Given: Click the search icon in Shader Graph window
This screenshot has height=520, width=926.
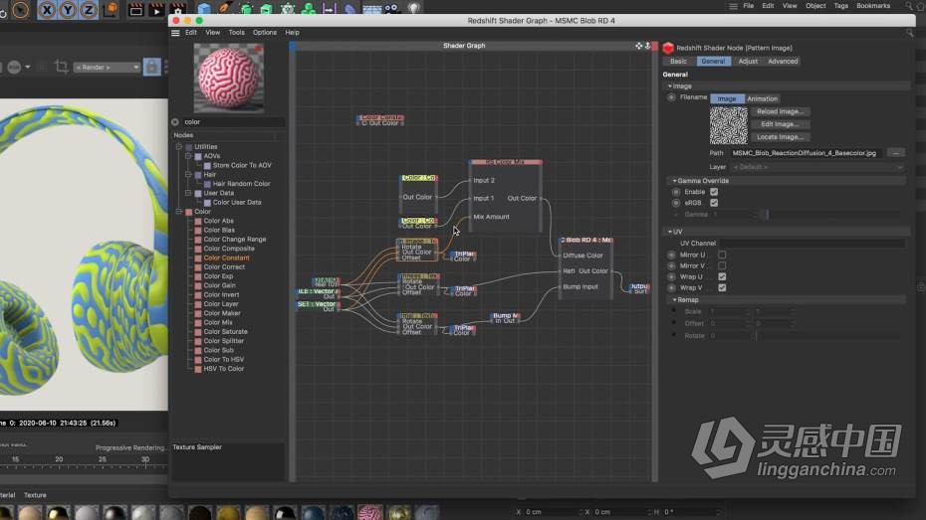Looking at the screenshot, I should 909,33.
